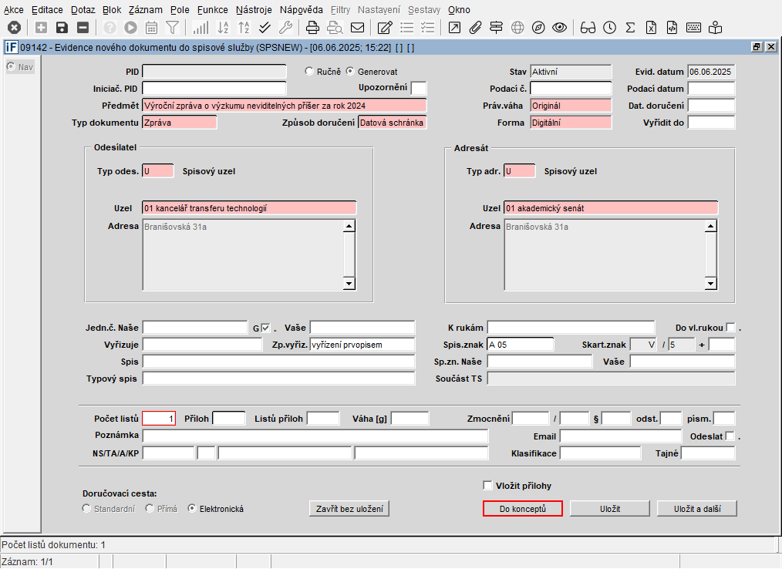
Task: Click the play/execute query icon
Action: (130, 28)
